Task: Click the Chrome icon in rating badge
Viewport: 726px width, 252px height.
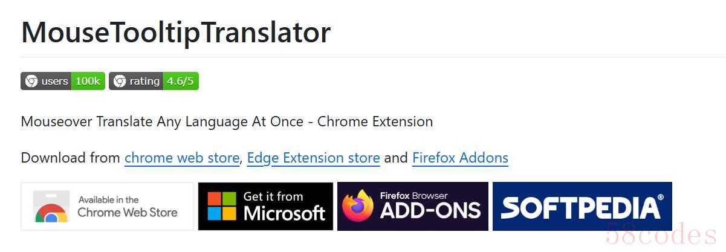Action: click(x=120, y=81)
